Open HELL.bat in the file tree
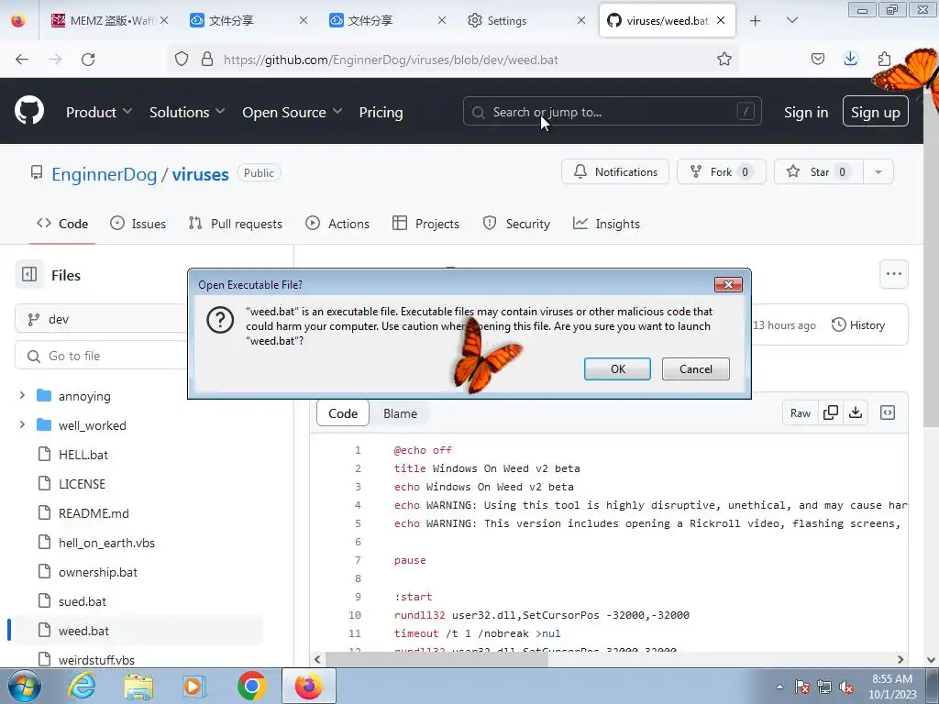939x704 pixels. pyautogui.click(x=83, y=455)
